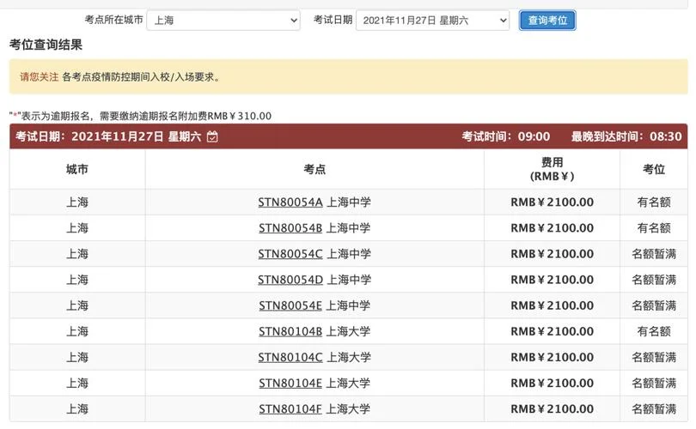Click 名额暂满 in the STN80054E row
This screenshot has height=429, width=696.
[x=654, y=305]
